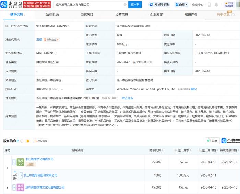
Task: Click the info icon beside 股东信息
Action: (x=22, y=141)
